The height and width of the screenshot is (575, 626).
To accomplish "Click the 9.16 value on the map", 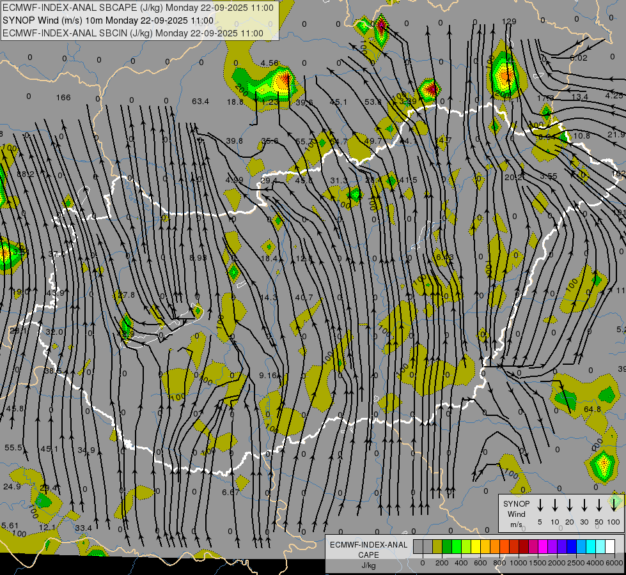I will pos(268,375).
